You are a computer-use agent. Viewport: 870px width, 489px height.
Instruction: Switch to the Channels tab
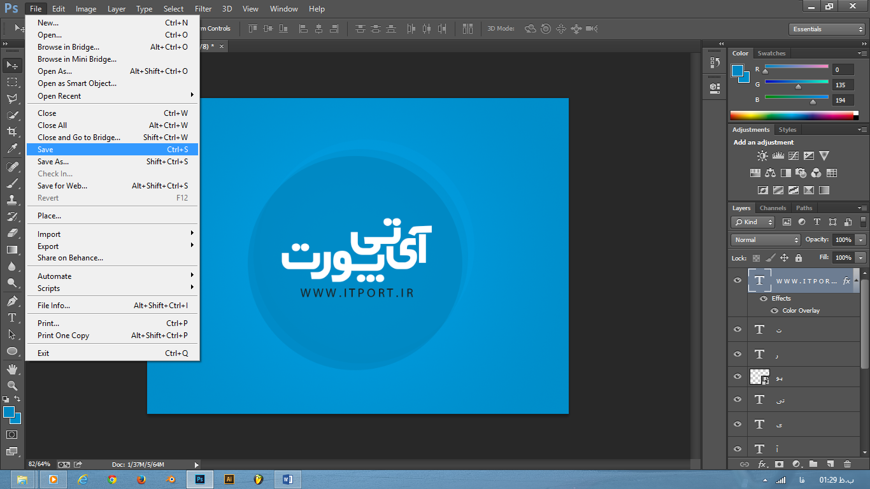(773, 208)
